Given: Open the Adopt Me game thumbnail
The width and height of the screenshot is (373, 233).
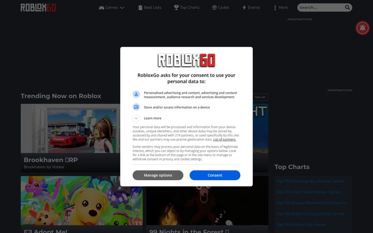Looking at the screenshot, I should 82,201.
